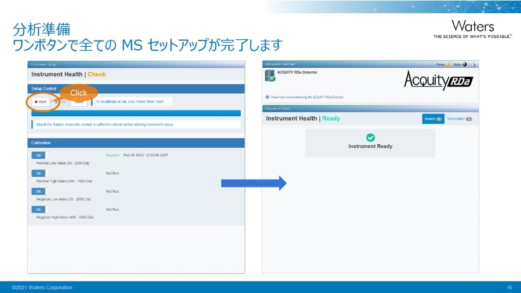Toggle Positive High Mass calibration switch
This screenshot has width=521, height=293.
point(40,173)
